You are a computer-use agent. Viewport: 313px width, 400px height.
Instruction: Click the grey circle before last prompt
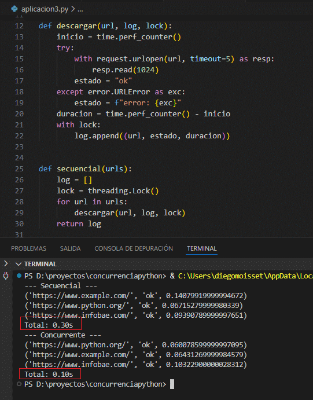[19, 384]
